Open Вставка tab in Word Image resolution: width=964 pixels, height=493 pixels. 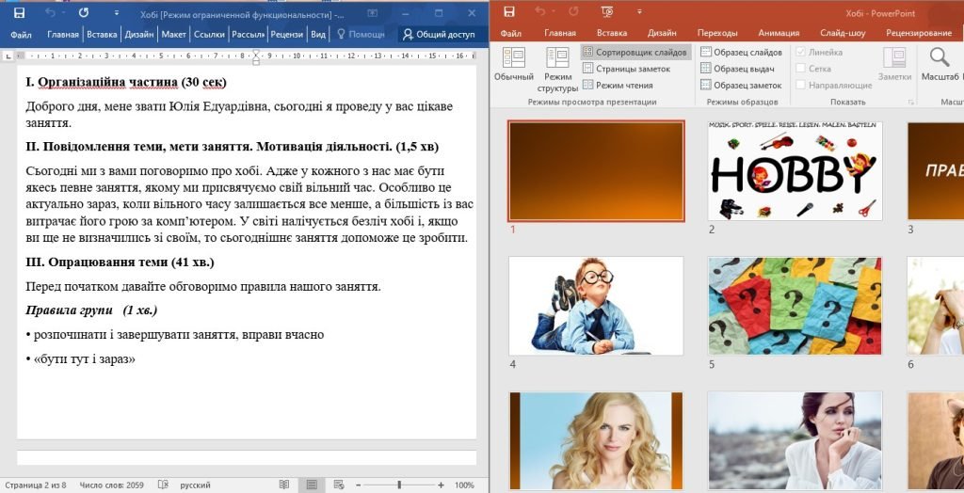click(102, 35)
